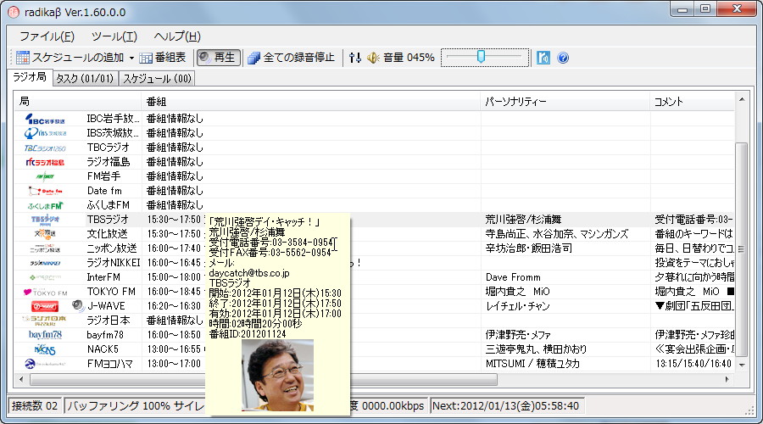
Task: Sort by the 局 column header
Action: click(78, 101)
